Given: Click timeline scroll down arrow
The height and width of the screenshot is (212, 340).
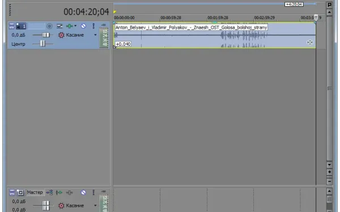Looking at the screenshot, I should pos(329,165).
